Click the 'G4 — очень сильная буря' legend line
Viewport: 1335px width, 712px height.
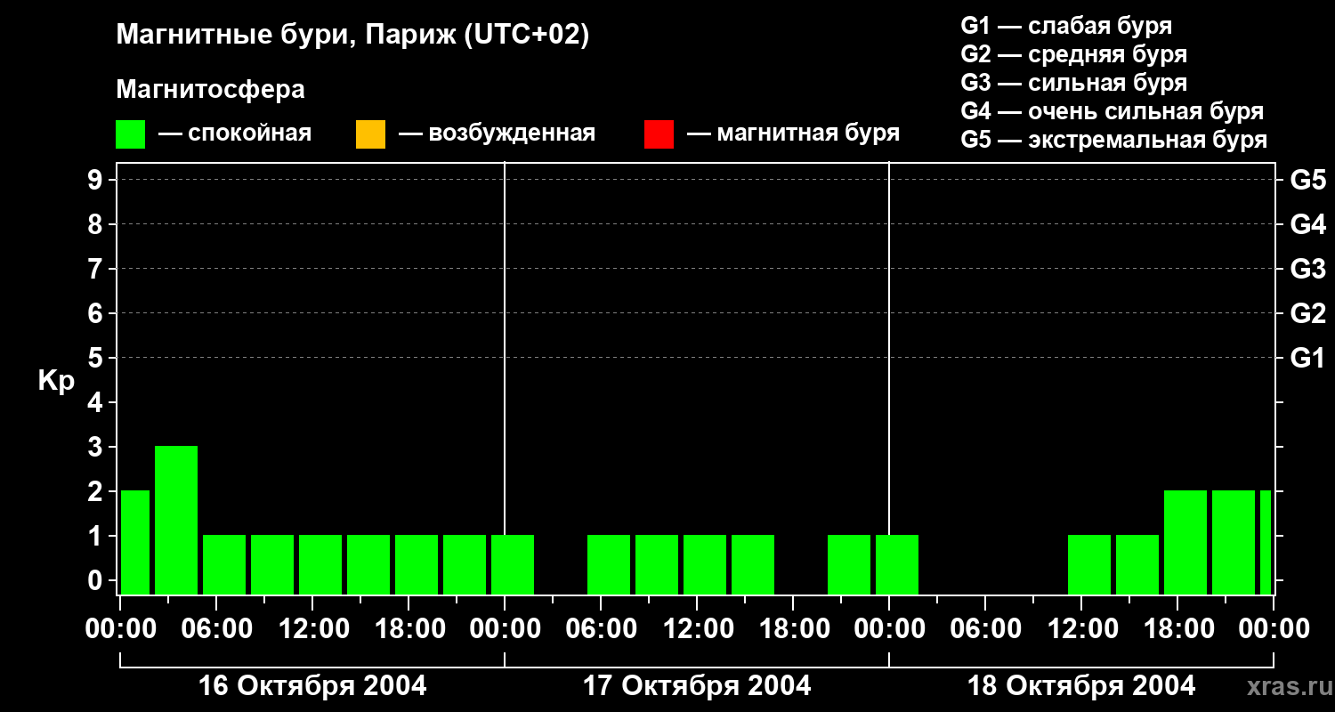pyautogui.click(x=1112, y=111)
